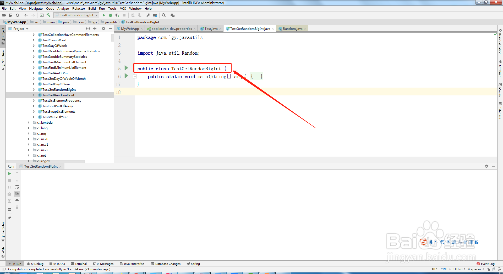
Task: Run with coverage using the shield icon
Action: tap(117, 15)
